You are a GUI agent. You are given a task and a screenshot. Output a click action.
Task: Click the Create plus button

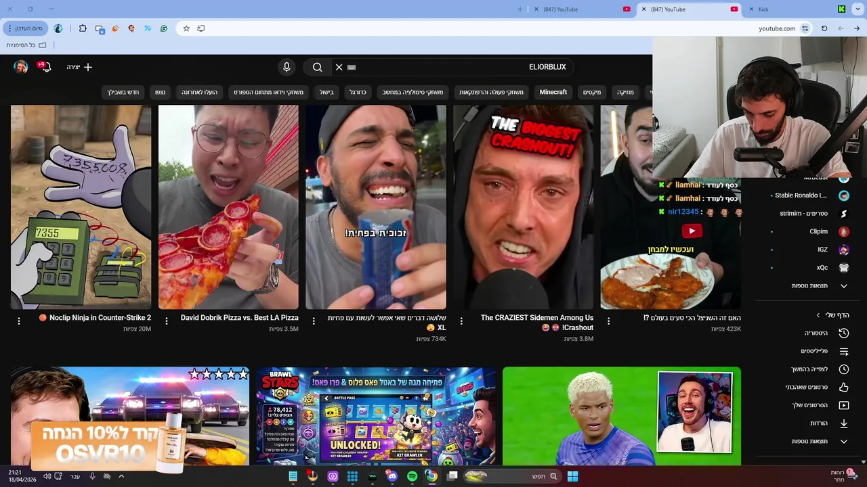[x=79, y=67]
